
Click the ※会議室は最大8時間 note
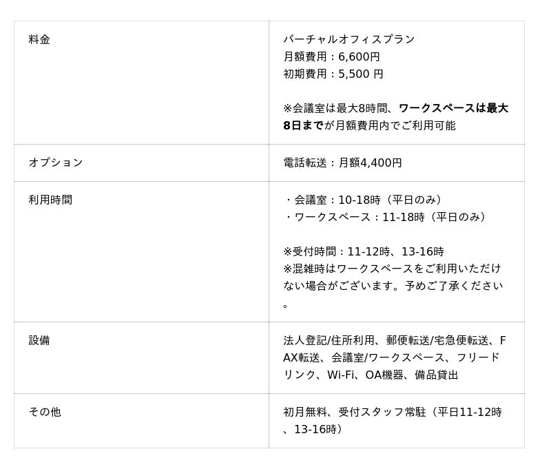[337, 108]
